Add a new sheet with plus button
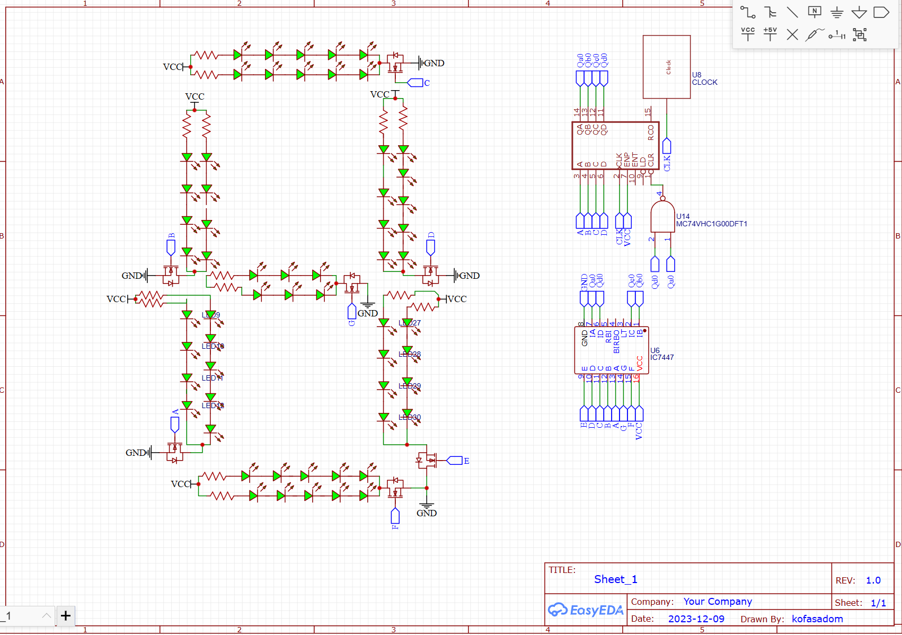The width and height of the screenshot is (902, 635). point(66,615)
